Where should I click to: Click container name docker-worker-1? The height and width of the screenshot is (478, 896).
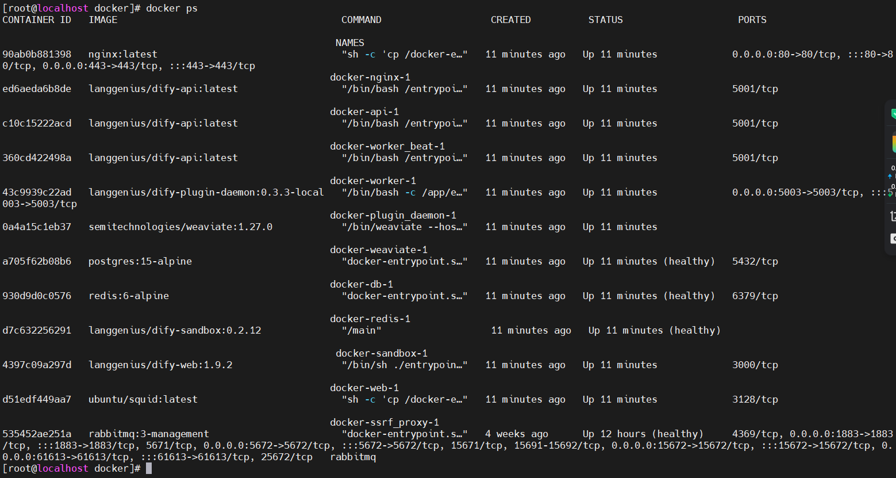[373, 181]
